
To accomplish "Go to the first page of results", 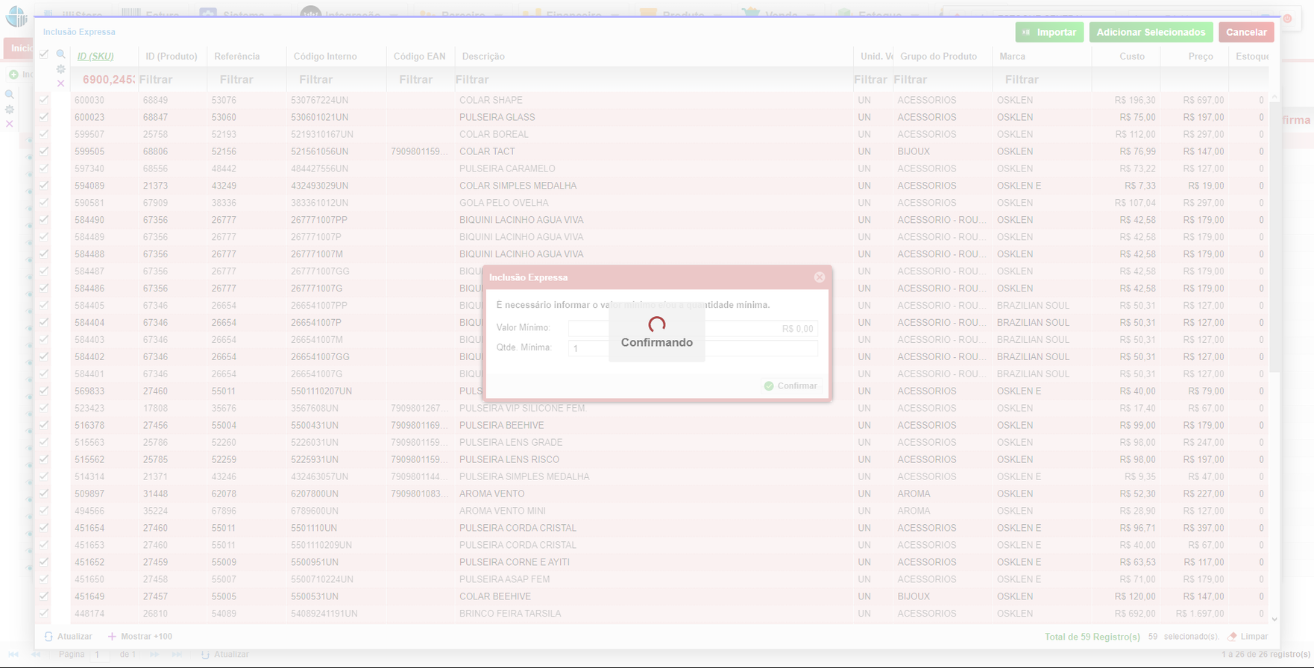I will tap(13, 655).
